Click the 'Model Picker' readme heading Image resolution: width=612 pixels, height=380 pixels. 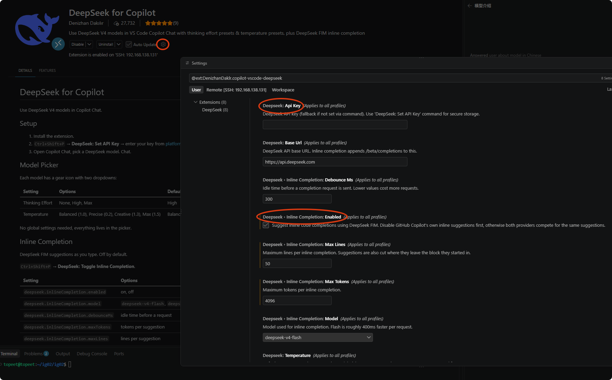point(39,165)
